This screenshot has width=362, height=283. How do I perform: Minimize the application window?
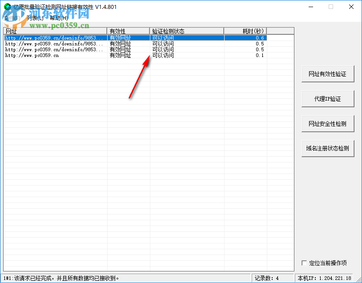(311, 7)
